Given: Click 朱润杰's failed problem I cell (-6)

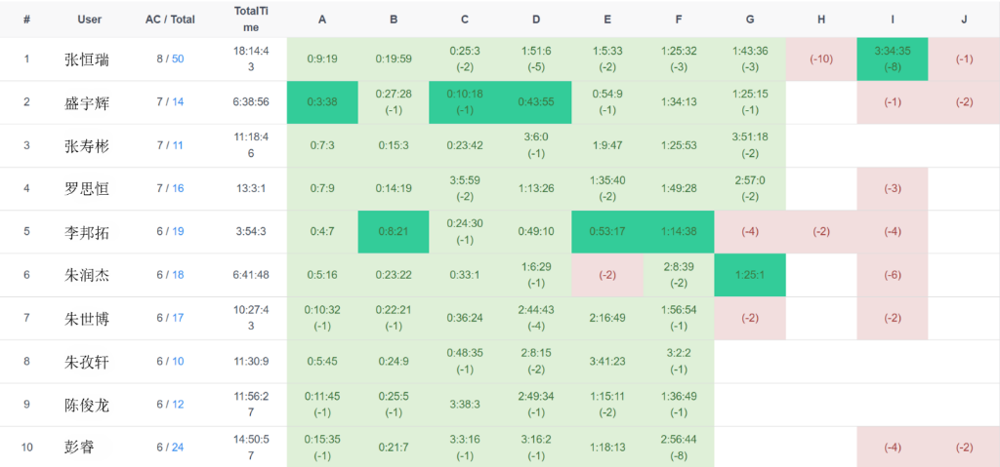Looking at the screenshot, I should click(x=892, y=275).
